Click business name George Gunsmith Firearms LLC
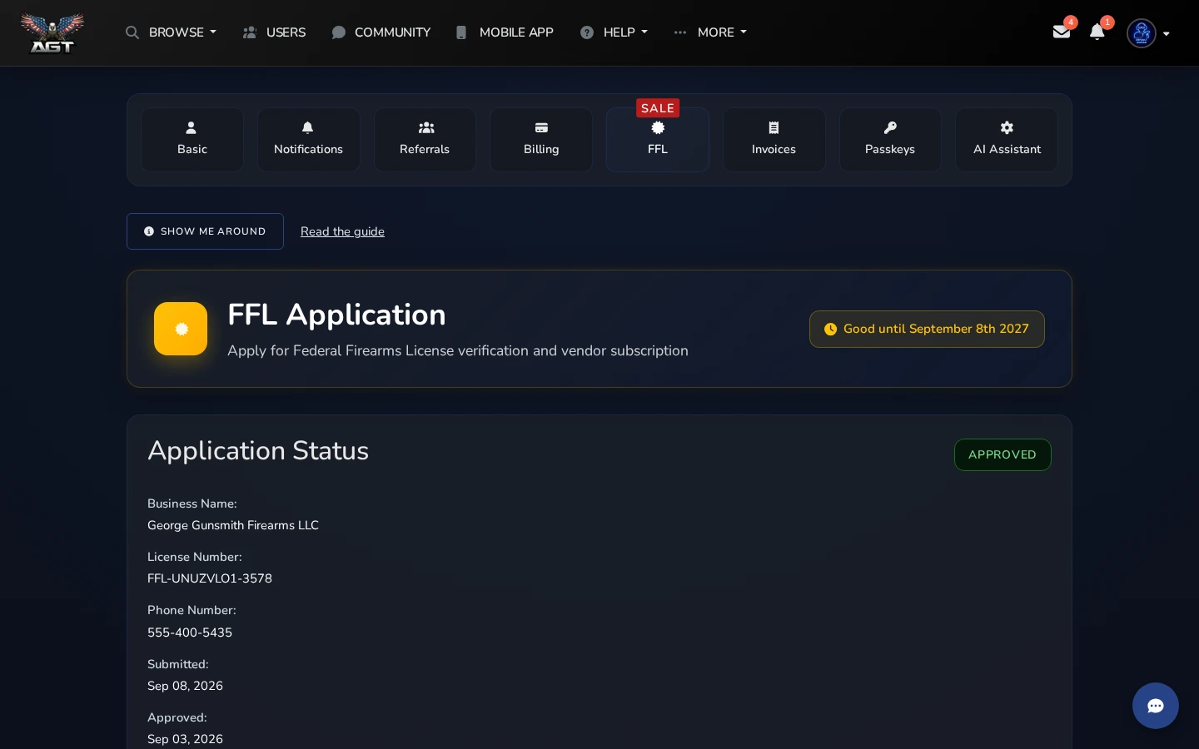This screenshot has height=749, width=1199. [233, 525]
